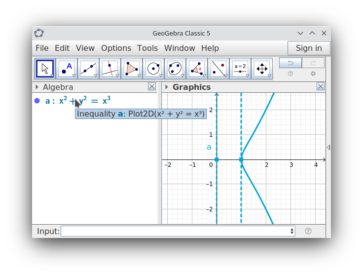Expand the Algebra style bar triangle

pyautogui.click(x=37, y=87)
